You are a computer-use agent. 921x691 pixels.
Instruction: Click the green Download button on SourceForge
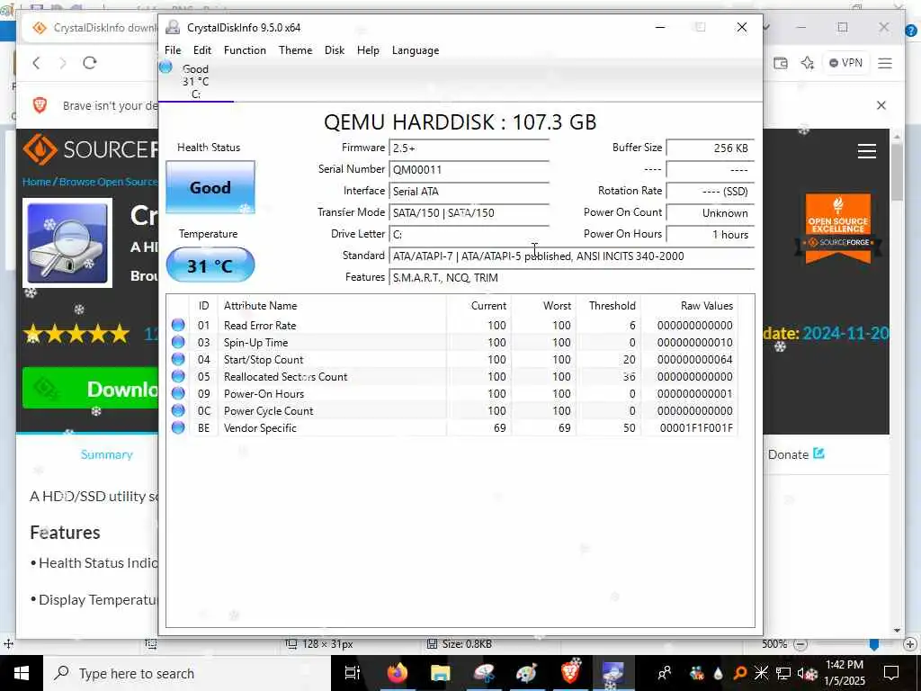click(90, 388)
